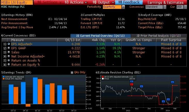Open 6) Estimate Revision Charting (EEG) link
Image resolution: width=189 pixels, height=112 pixels.
pyautogui.click(x=118, y=72)
